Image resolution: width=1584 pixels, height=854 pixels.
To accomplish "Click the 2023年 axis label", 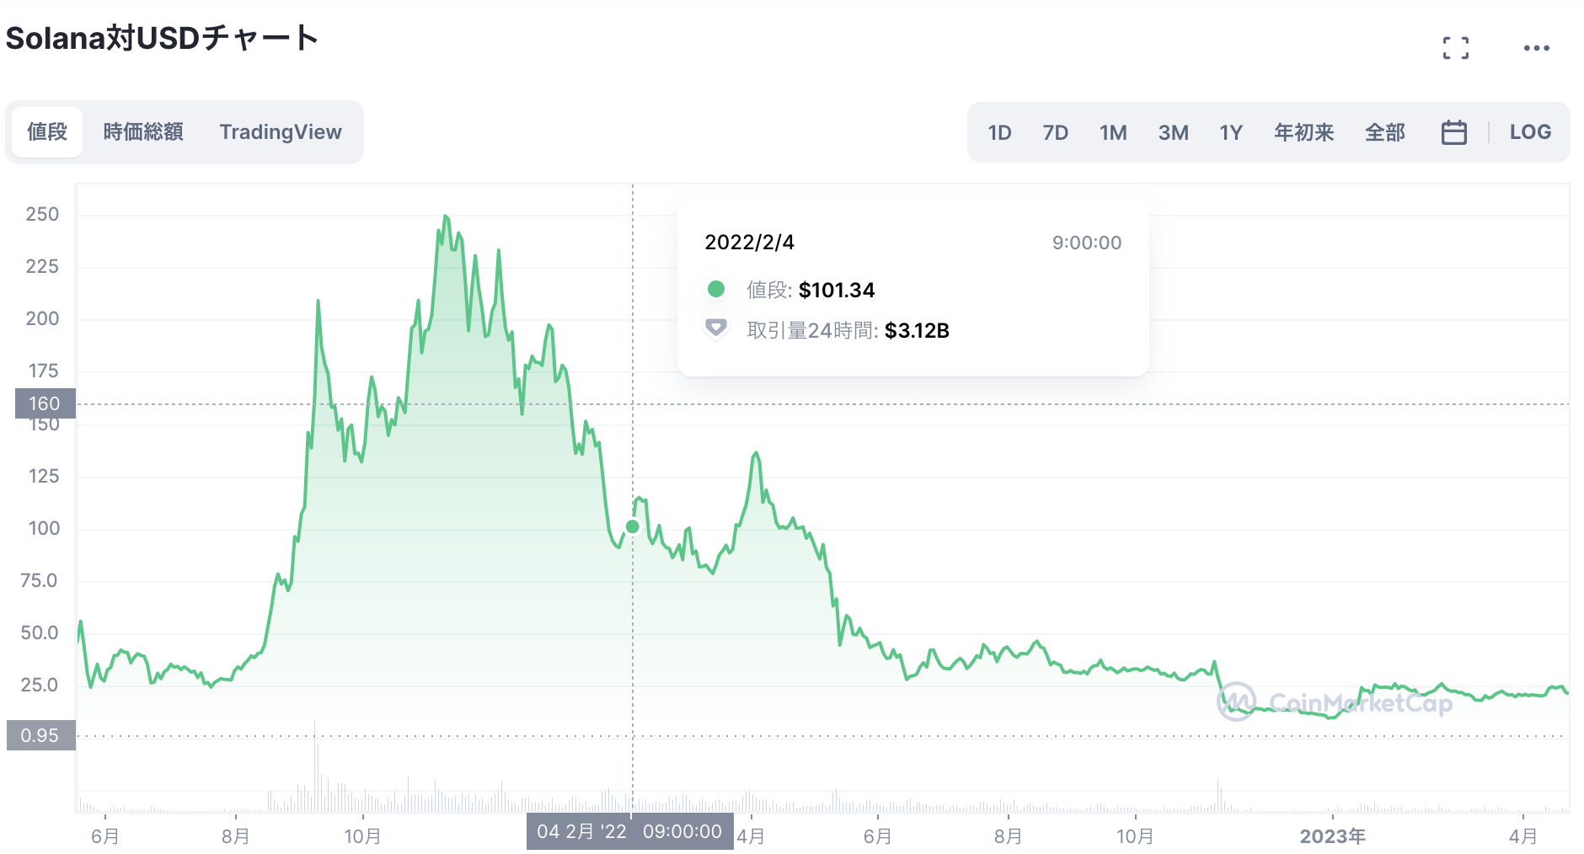I will coord(1332,836).
